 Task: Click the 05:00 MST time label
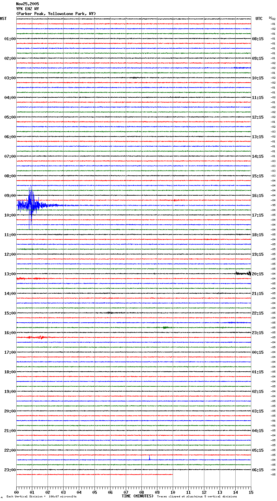(x=10, y=117)
